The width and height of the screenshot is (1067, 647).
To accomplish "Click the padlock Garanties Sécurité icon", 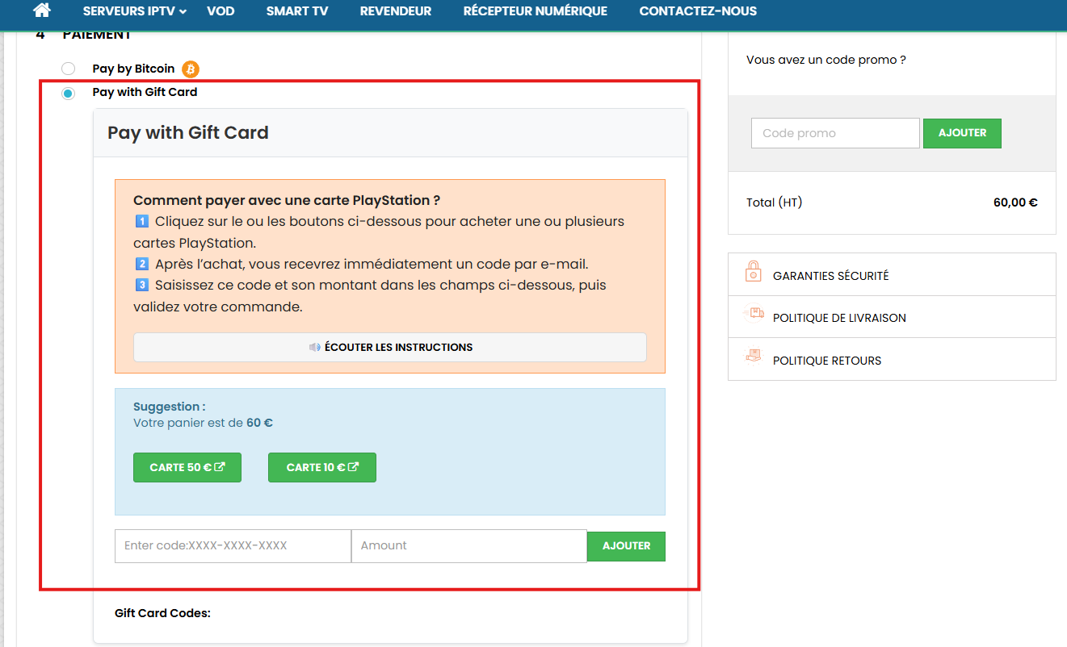I will 753,272.
